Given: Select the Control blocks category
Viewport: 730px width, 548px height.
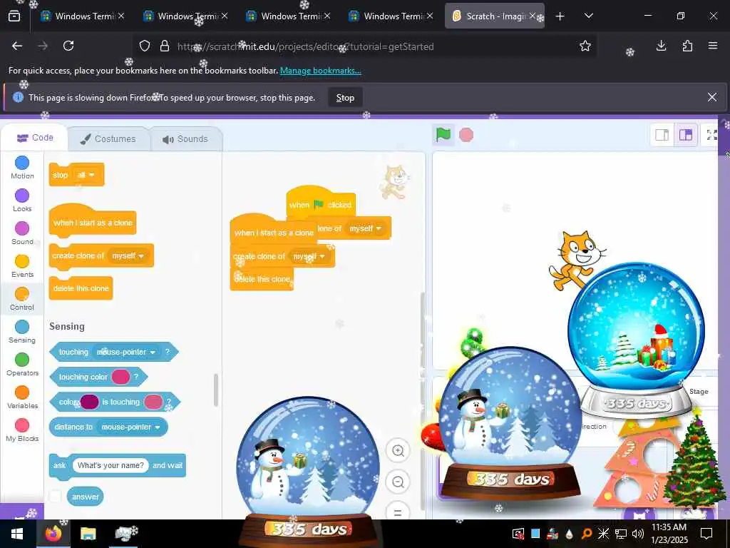Looking at the screenshot, I should (x=22, y=299).
